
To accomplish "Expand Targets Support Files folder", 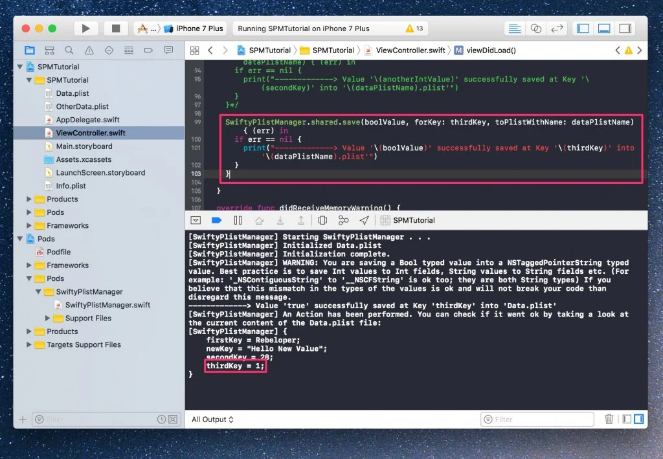I will pos(29,344).
